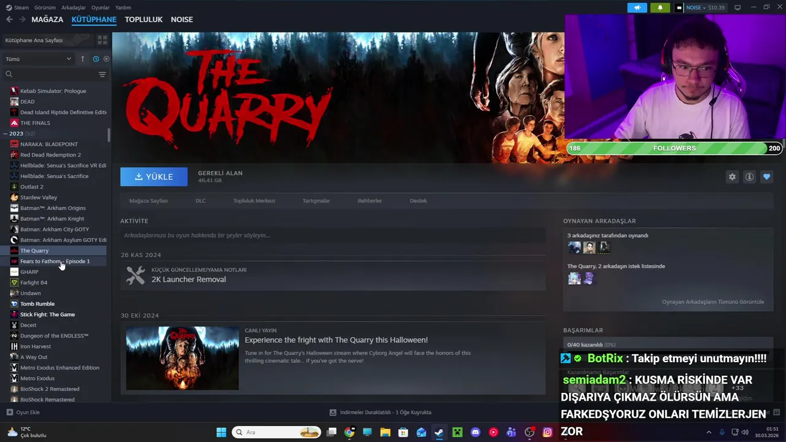
Task: Click the activity comment input field
Action: (x=333, y=235)
